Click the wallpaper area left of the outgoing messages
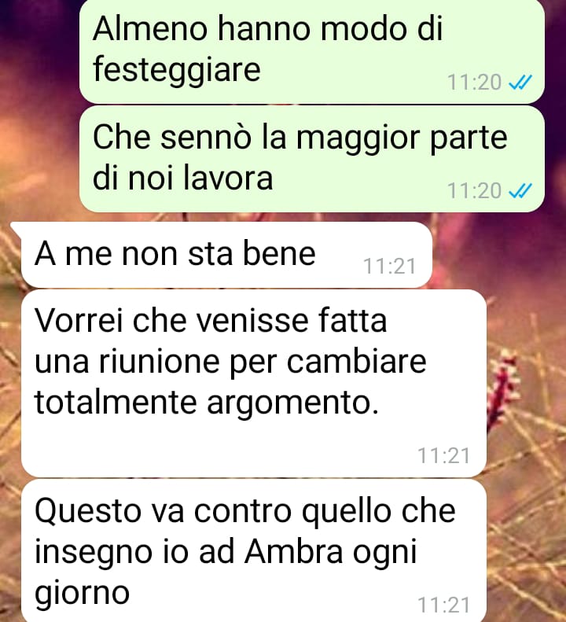Screen dimensions: 566x622 coord(39,107)
